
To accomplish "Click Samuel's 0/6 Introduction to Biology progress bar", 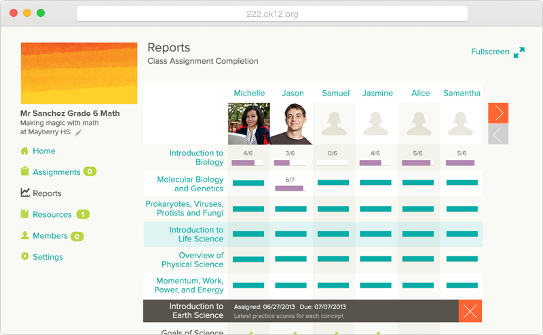I will 333,163.
